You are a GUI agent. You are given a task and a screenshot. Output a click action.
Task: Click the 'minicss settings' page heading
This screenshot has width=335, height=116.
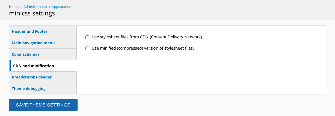32,13
